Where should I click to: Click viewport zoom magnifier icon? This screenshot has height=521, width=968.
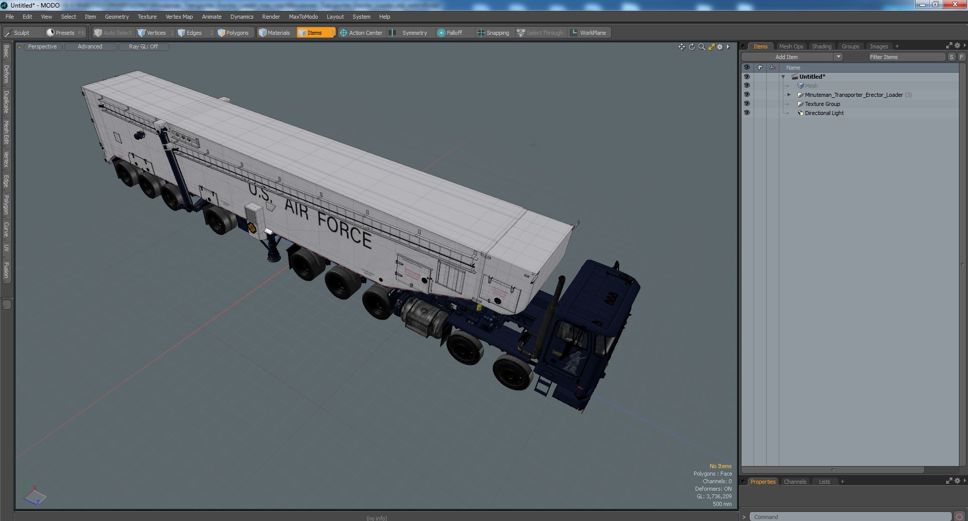(x=702, y=47)
